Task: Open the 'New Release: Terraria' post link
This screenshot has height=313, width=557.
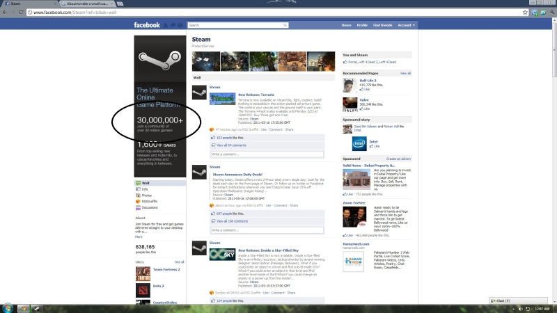Action: tap(256, 95)
